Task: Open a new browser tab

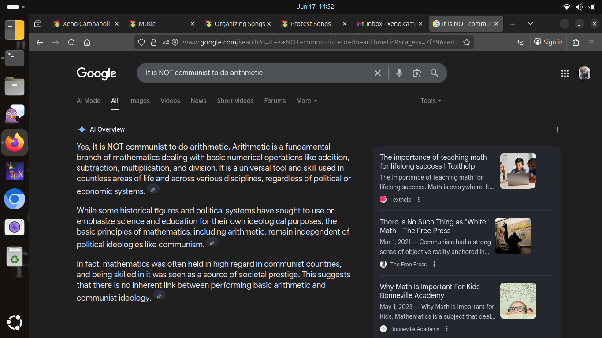Action: pyautogui.click(x=513, y=24)
